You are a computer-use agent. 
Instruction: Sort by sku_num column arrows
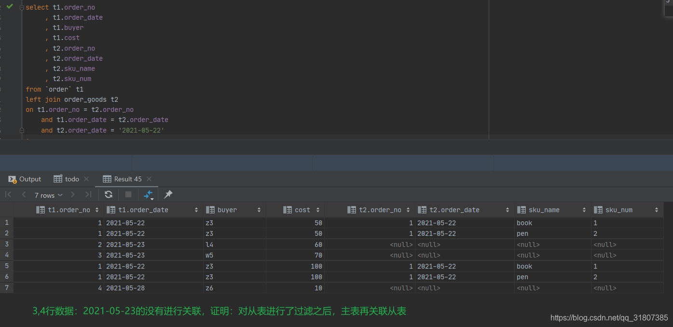tap(657, 210)
